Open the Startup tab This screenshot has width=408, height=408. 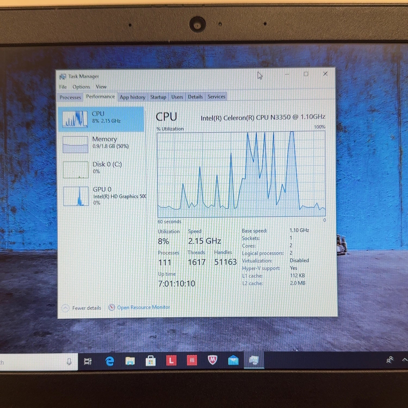click(x=158, y=97)
